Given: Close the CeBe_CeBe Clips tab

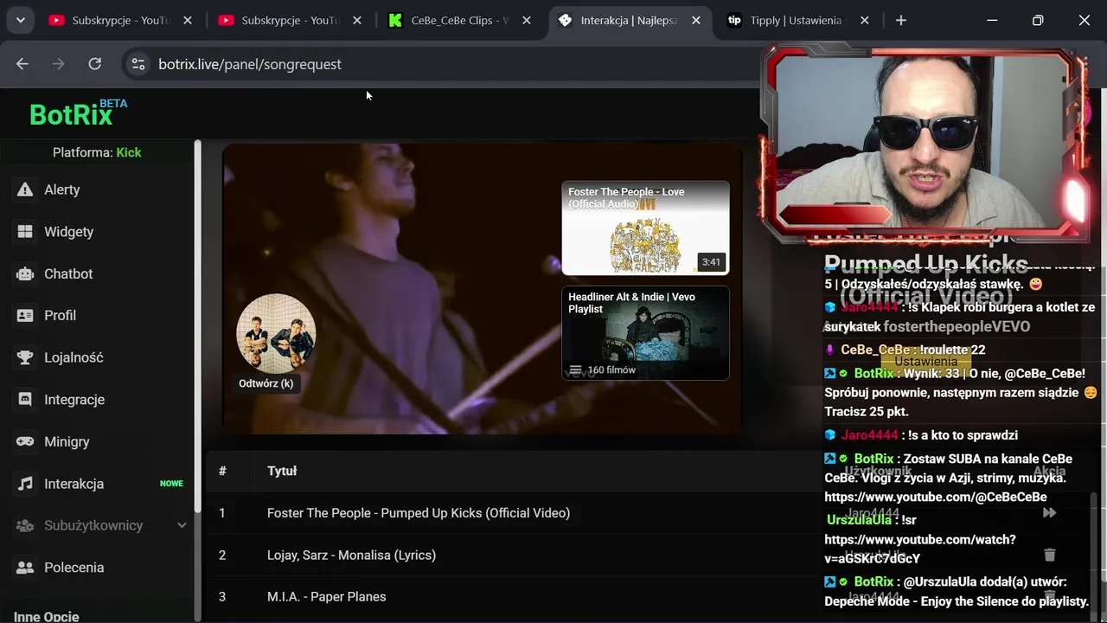Looking at the screenshot, I should [527, 20].
